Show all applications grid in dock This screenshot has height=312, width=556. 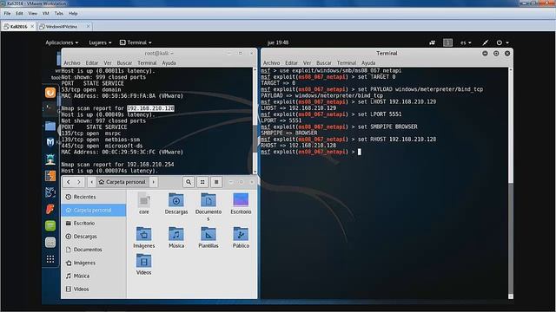coord(50,259)
